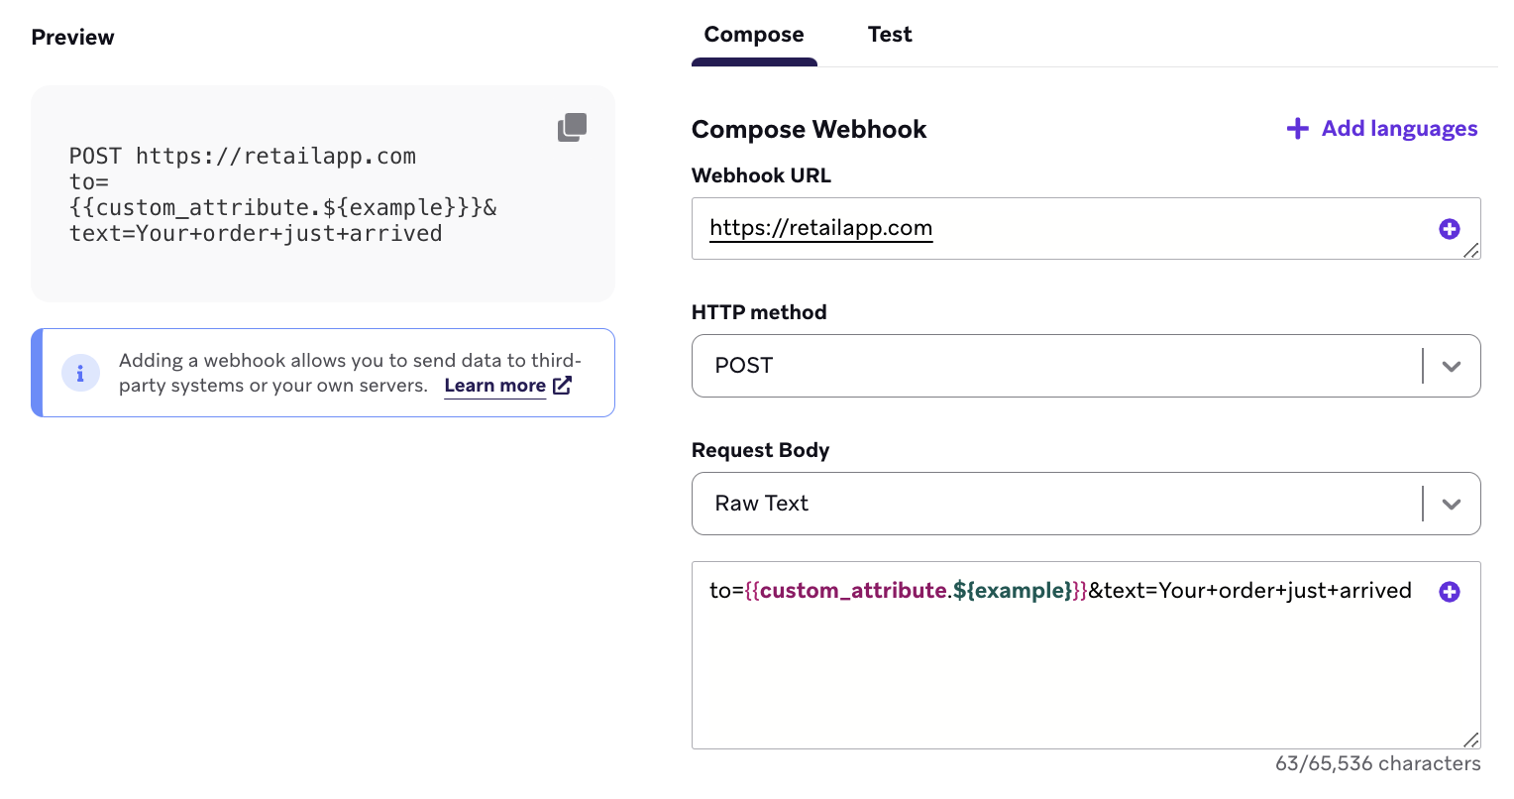This screenshot has height=799, width=1514.
Task: Click the resize handle of Webhook URL field
Action: (1471, 251)
